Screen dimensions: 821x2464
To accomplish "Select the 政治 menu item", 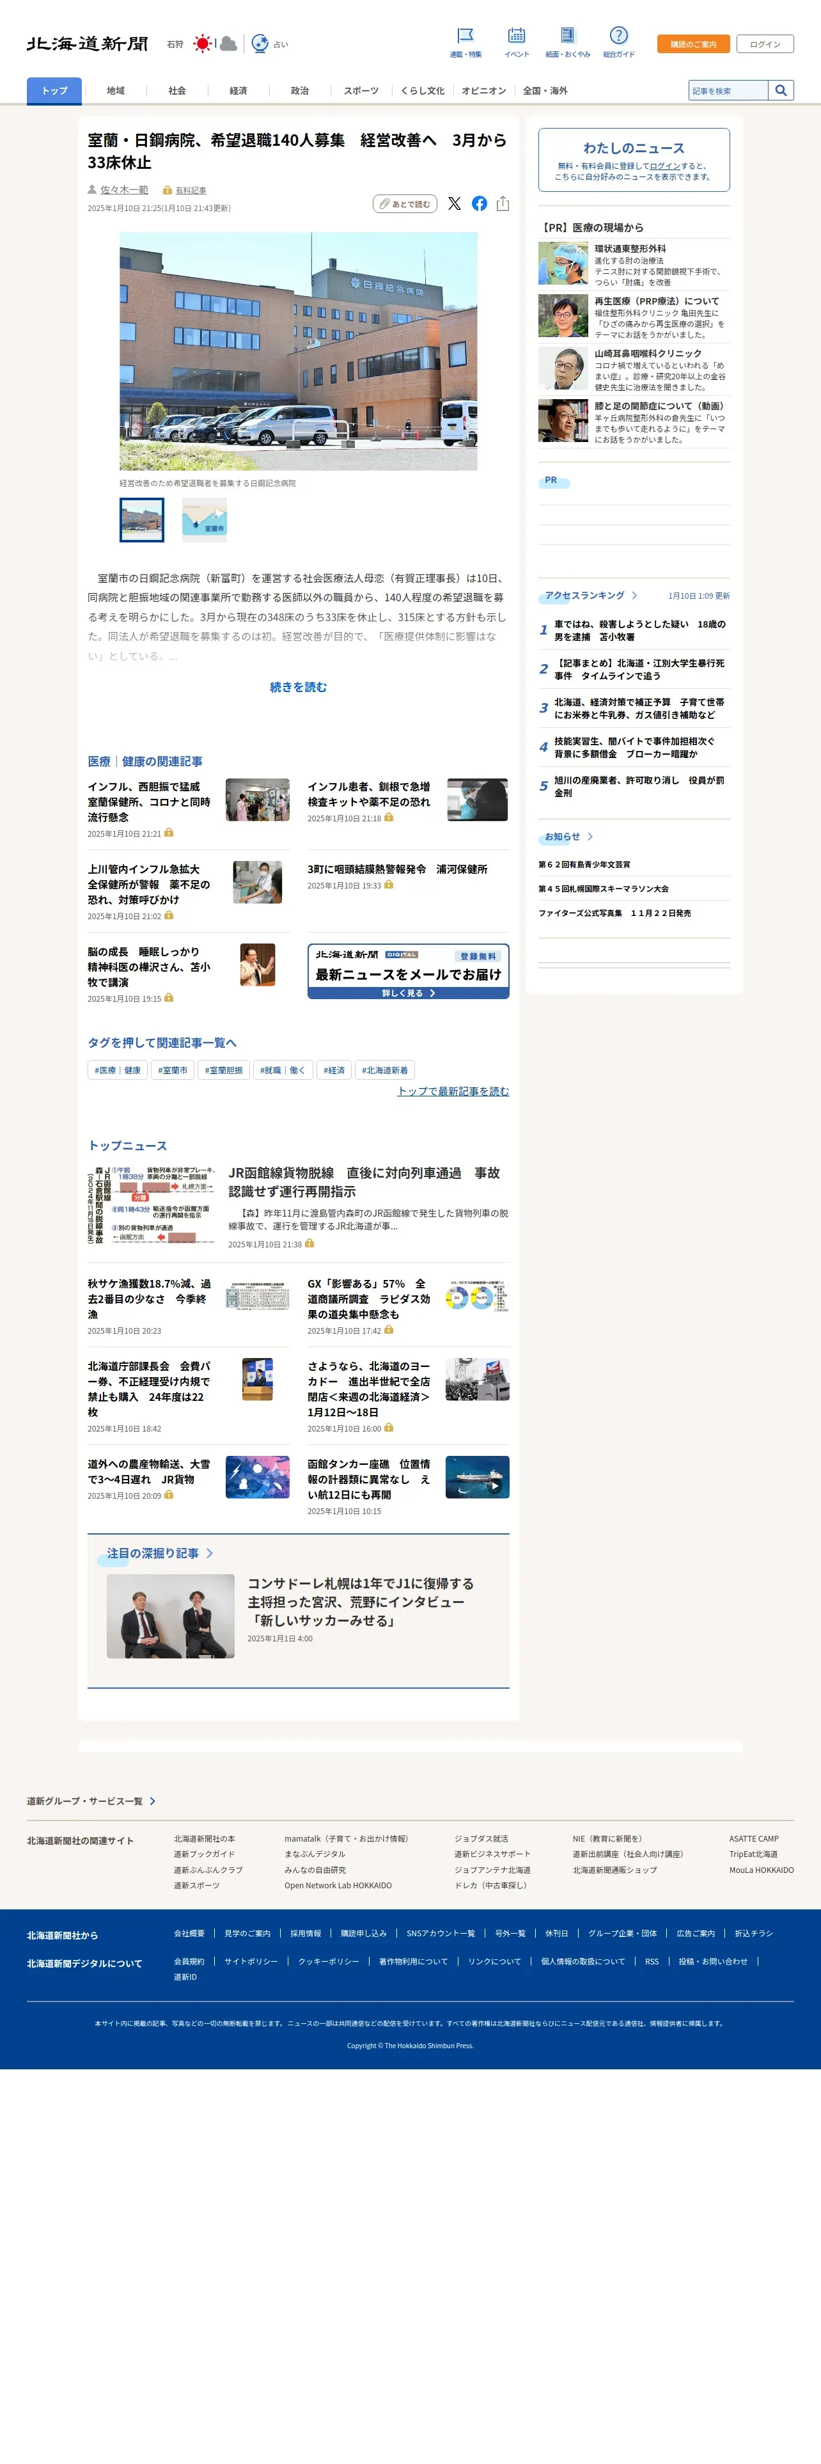I will pyautogui.click(x=299, y=91).
